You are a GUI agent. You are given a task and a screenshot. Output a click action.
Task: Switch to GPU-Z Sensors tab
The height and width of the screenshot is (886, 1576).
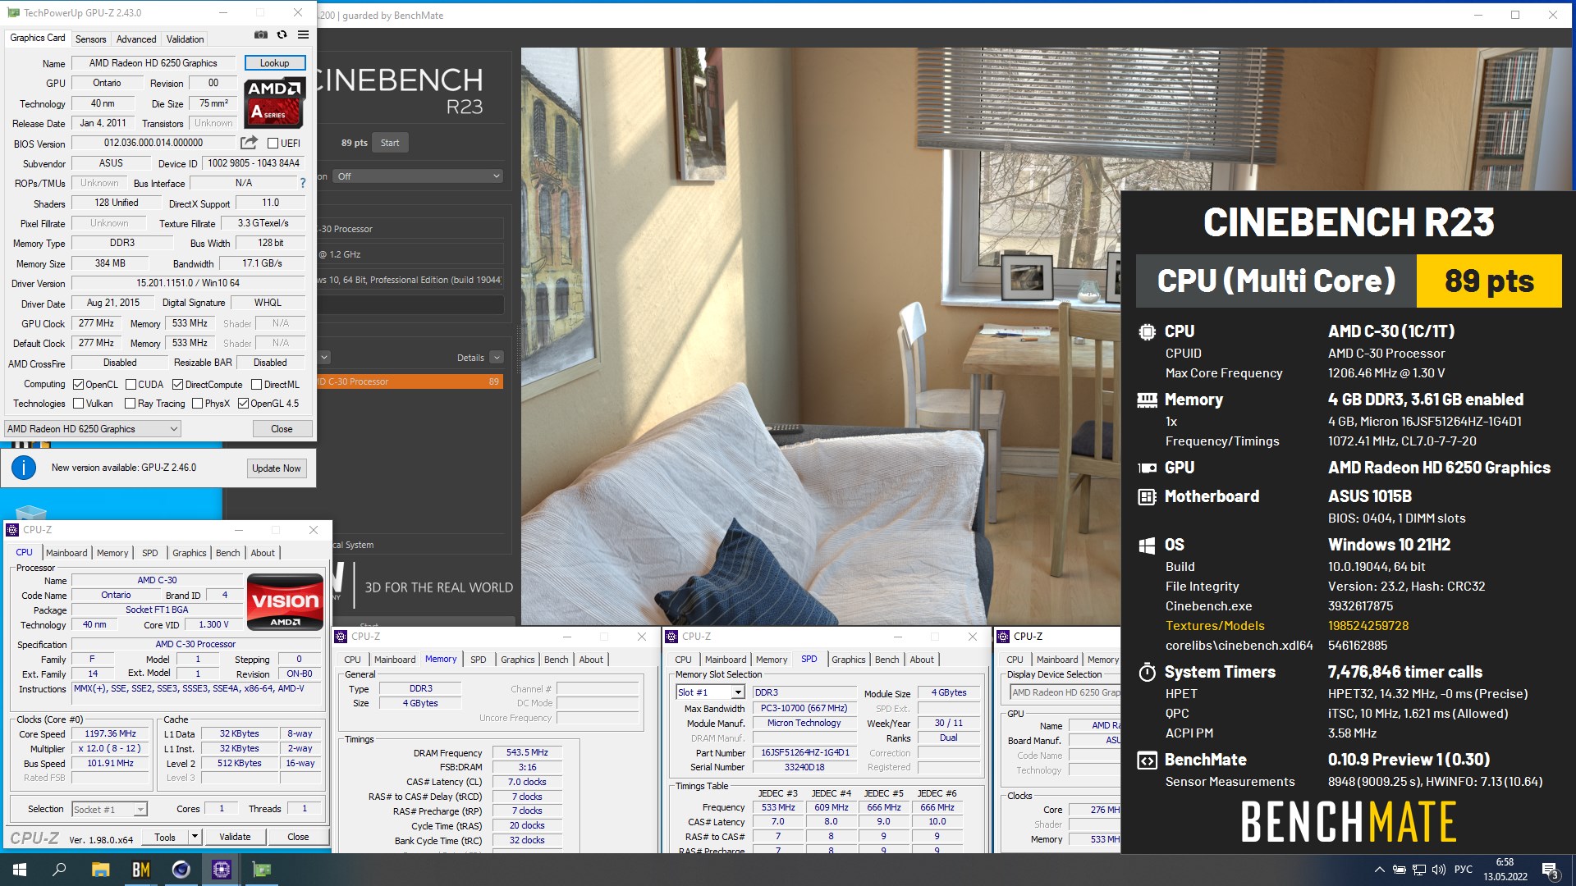click(90, 39)
